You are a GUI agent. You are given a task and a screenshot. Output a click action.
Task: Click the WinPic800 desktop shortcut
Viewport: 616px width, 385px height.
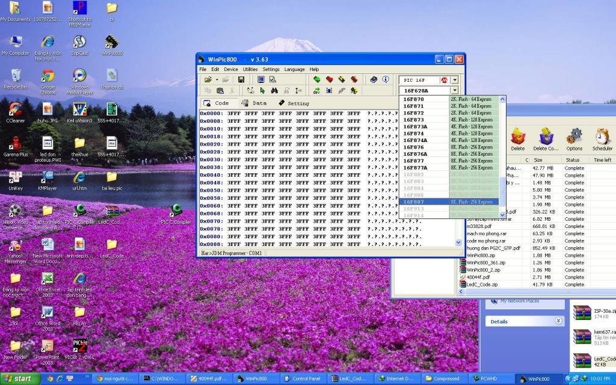112,45
